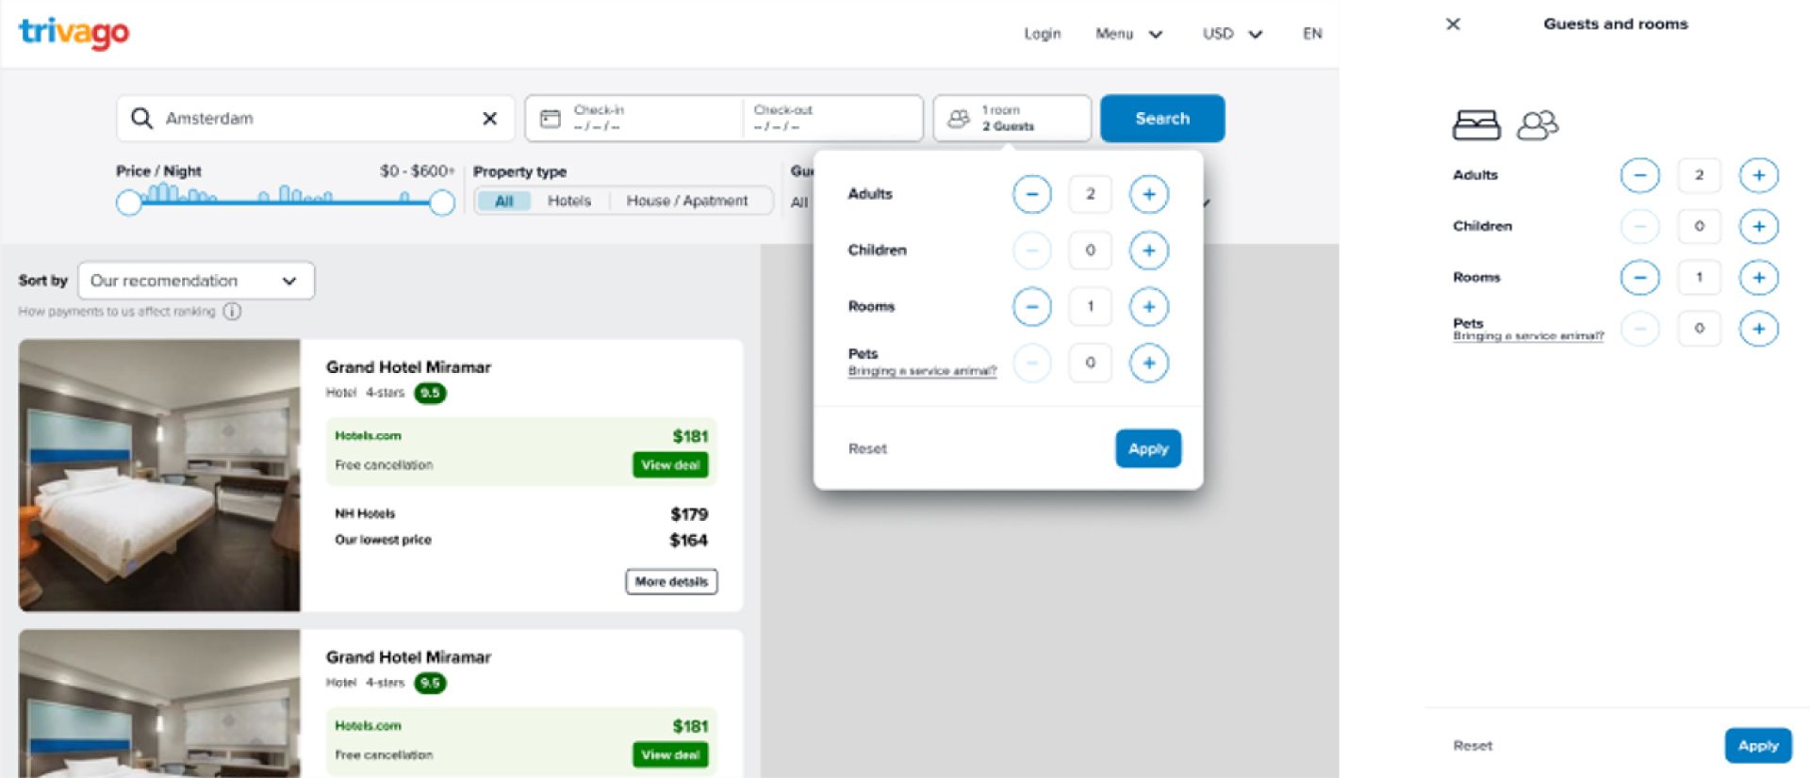1810x778 pixels.
Task: Click Rooms count field in side panel
Action: coord(1699,277)
